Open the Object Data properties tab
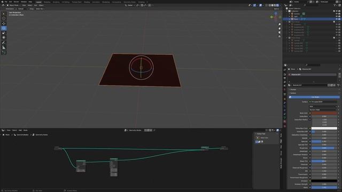 point(285,118)
